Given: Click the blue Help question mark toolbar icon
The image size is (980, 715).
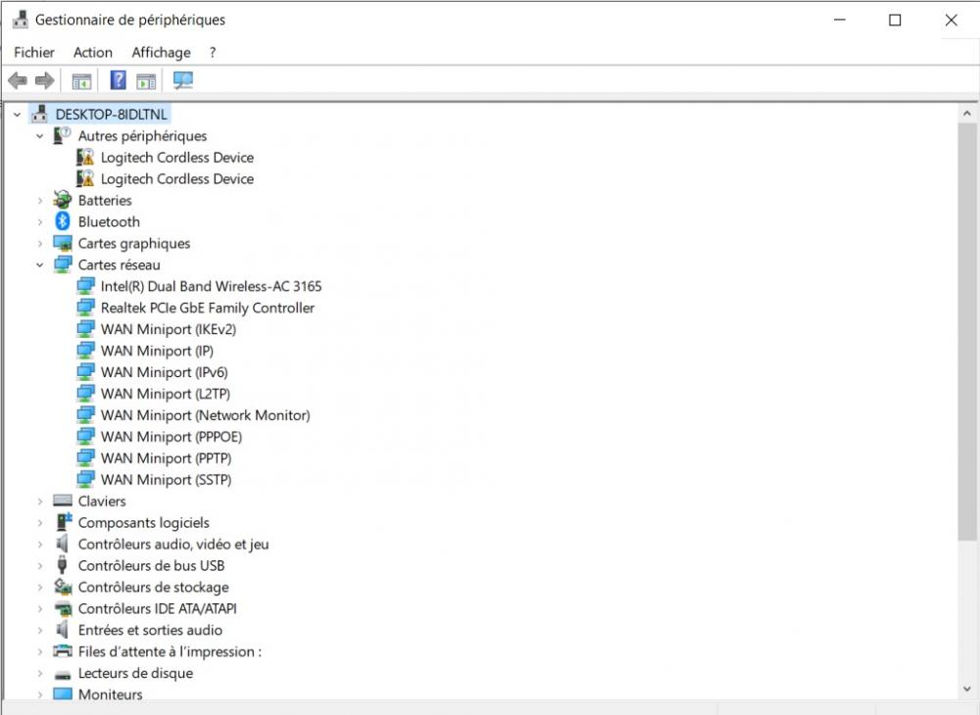Looking at the screenshot, I should pyautogui.click(x=118, y=80).
